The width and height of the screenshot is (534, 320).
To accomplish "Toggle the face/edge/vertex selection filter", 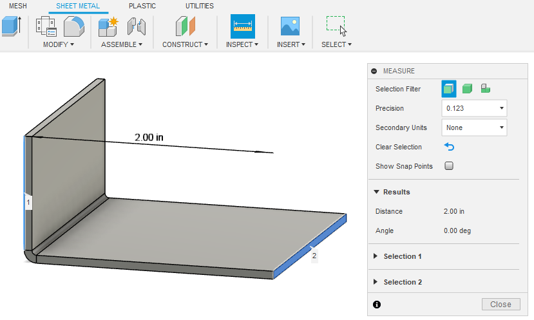I will coord(449,89).
